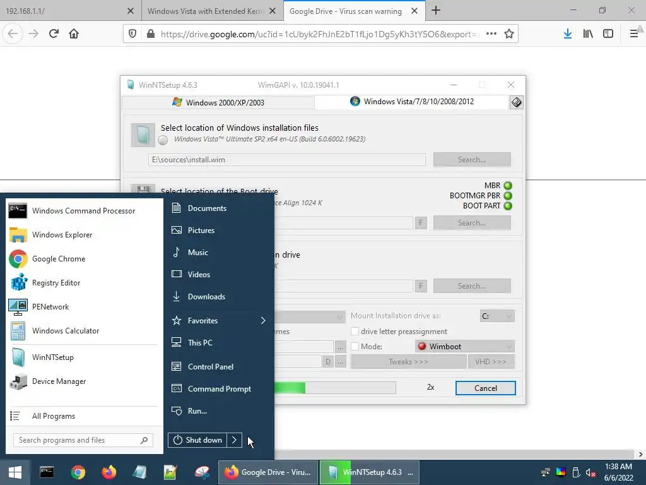Screen dimensions: 646x485
Task: Click install.wim path input field
Action: [287, 160]
